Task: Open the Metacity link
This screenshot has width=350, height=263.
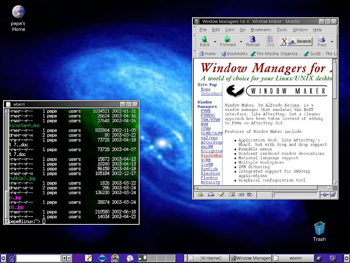Action: [x=210, y=182]
